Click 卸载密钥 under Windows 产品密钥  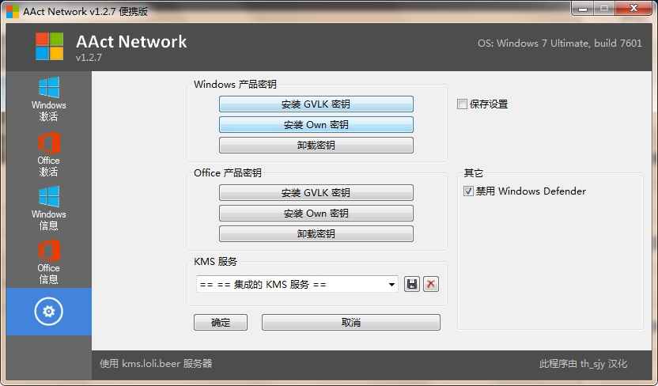(316, 146)
